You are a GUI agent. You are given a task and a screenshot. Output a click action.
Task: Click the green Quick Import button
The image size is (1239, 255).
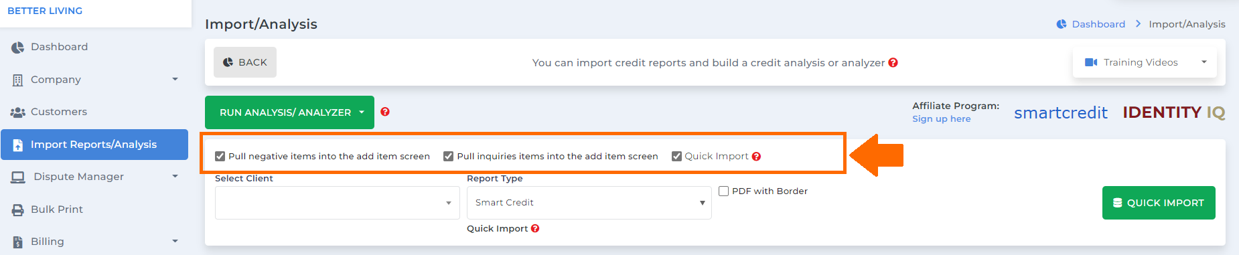1159,203
